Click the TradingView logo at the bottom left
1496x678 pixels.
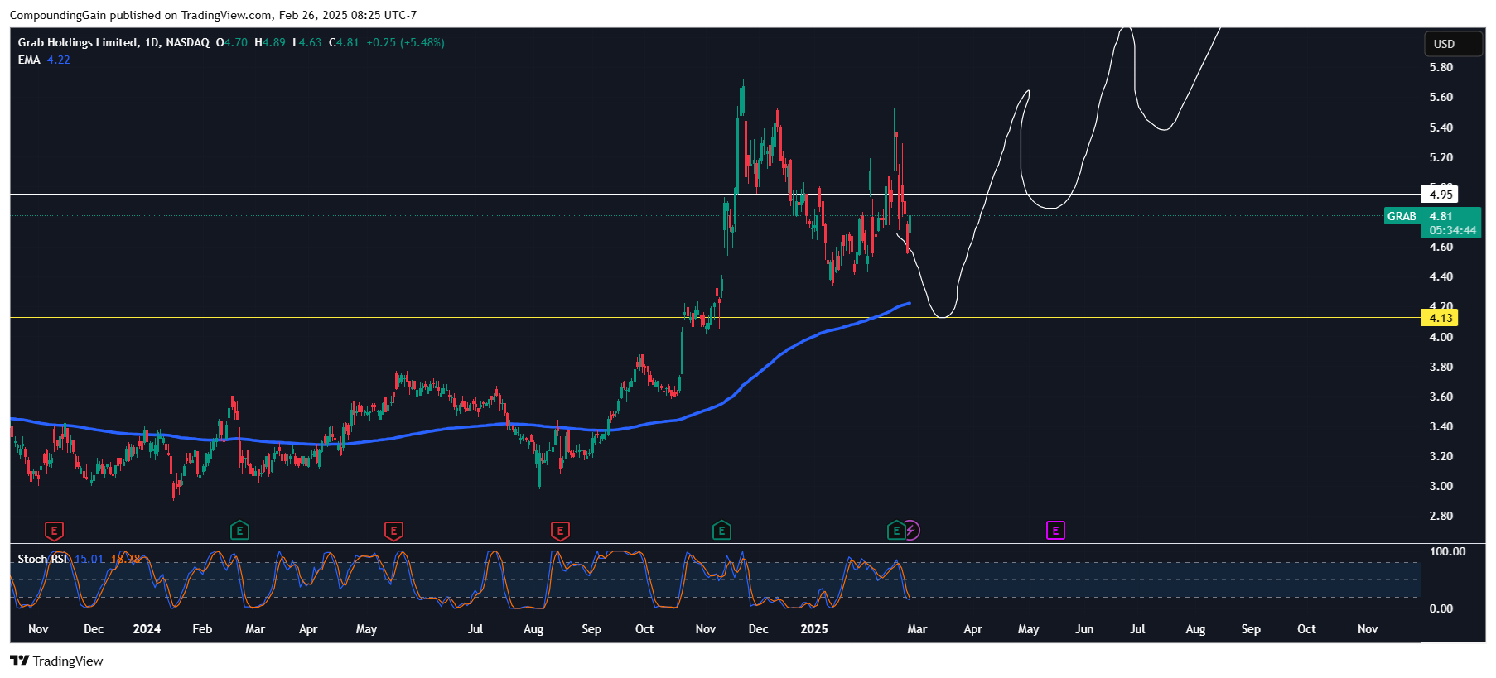(x=56, y=661)
